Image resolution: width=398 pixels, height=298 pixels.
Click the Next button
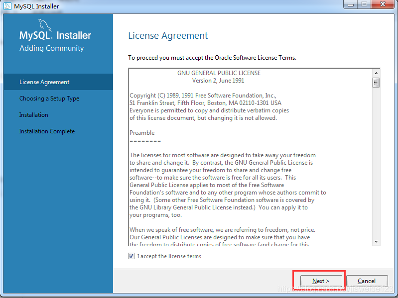(321, 281)
